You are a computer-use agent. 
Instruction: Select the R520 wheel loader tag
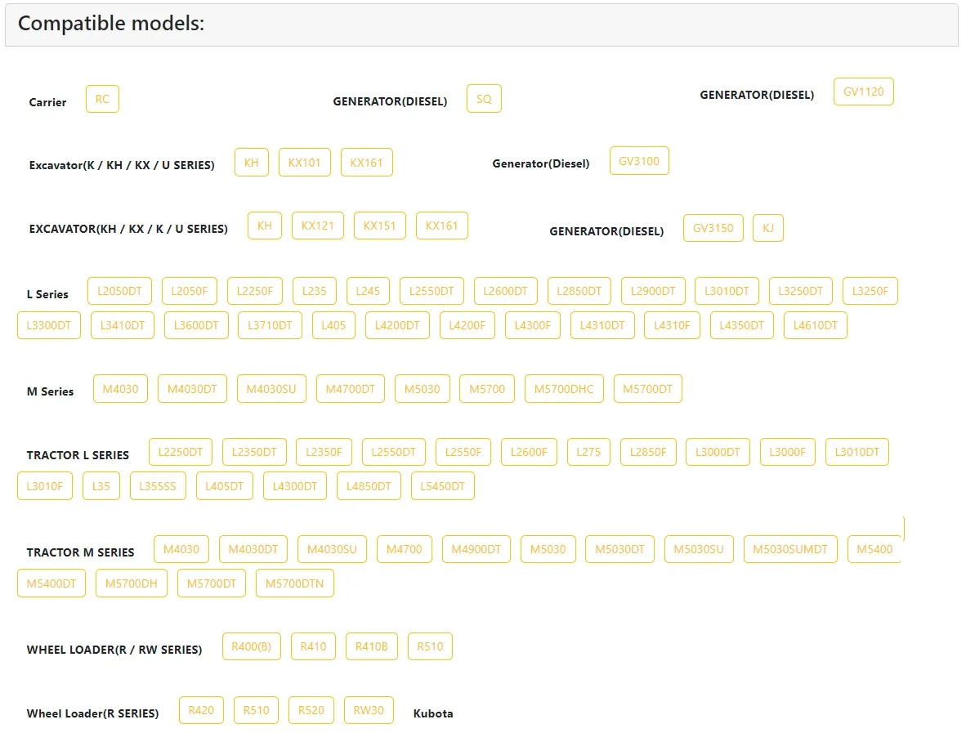(x=311, y=711)
